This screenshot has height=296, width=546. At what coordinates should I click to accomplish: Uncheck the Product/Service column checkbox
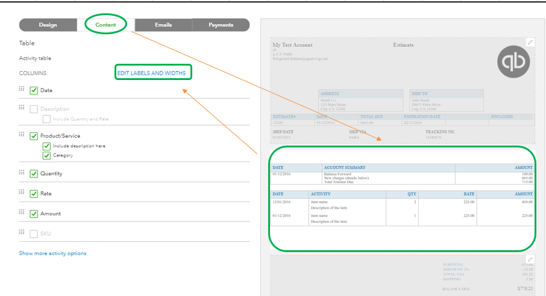[x=34, y=136]
